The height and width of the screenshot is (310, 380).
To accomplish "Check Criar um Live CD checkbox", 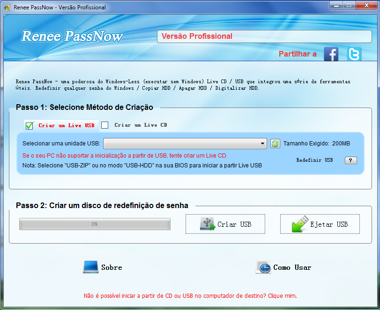I will [104, 125].
